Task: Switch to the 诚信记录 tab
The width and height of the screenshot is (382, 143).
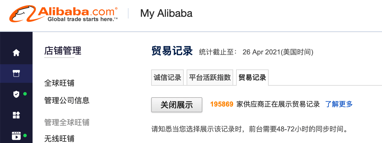Action: [167, 78]
